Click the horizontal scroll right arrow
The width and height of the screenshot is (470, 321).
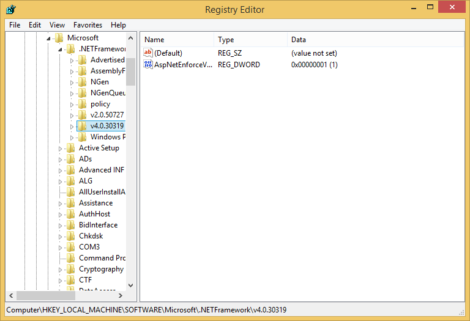tap(120, 295)
